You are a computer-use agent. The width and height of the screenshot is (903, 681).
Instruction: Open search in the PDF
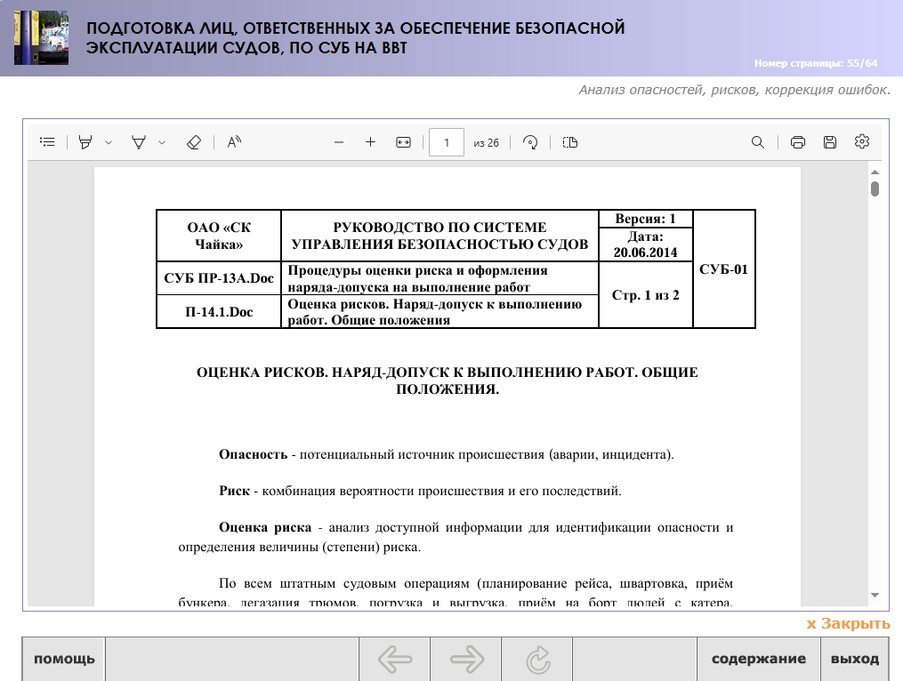[758, 142]
